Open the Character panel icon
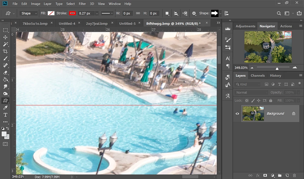This screenshot has height=179, width=304. tap(228, 58)
